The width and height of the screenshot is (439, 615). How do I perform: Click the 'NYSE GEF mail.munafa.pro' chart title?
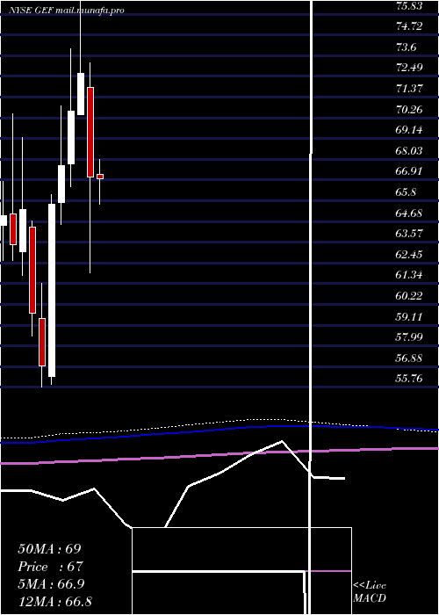(66, 11)
